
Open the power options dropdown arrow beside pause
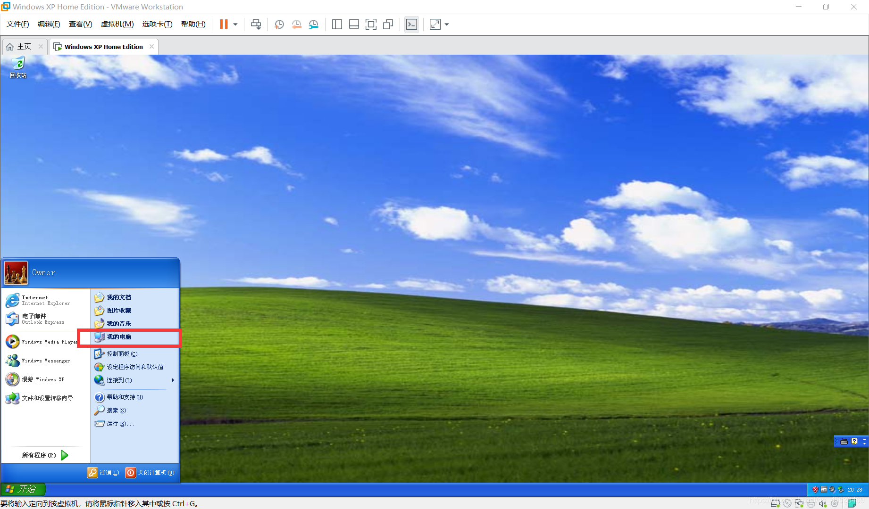click(x=235, y=25)
